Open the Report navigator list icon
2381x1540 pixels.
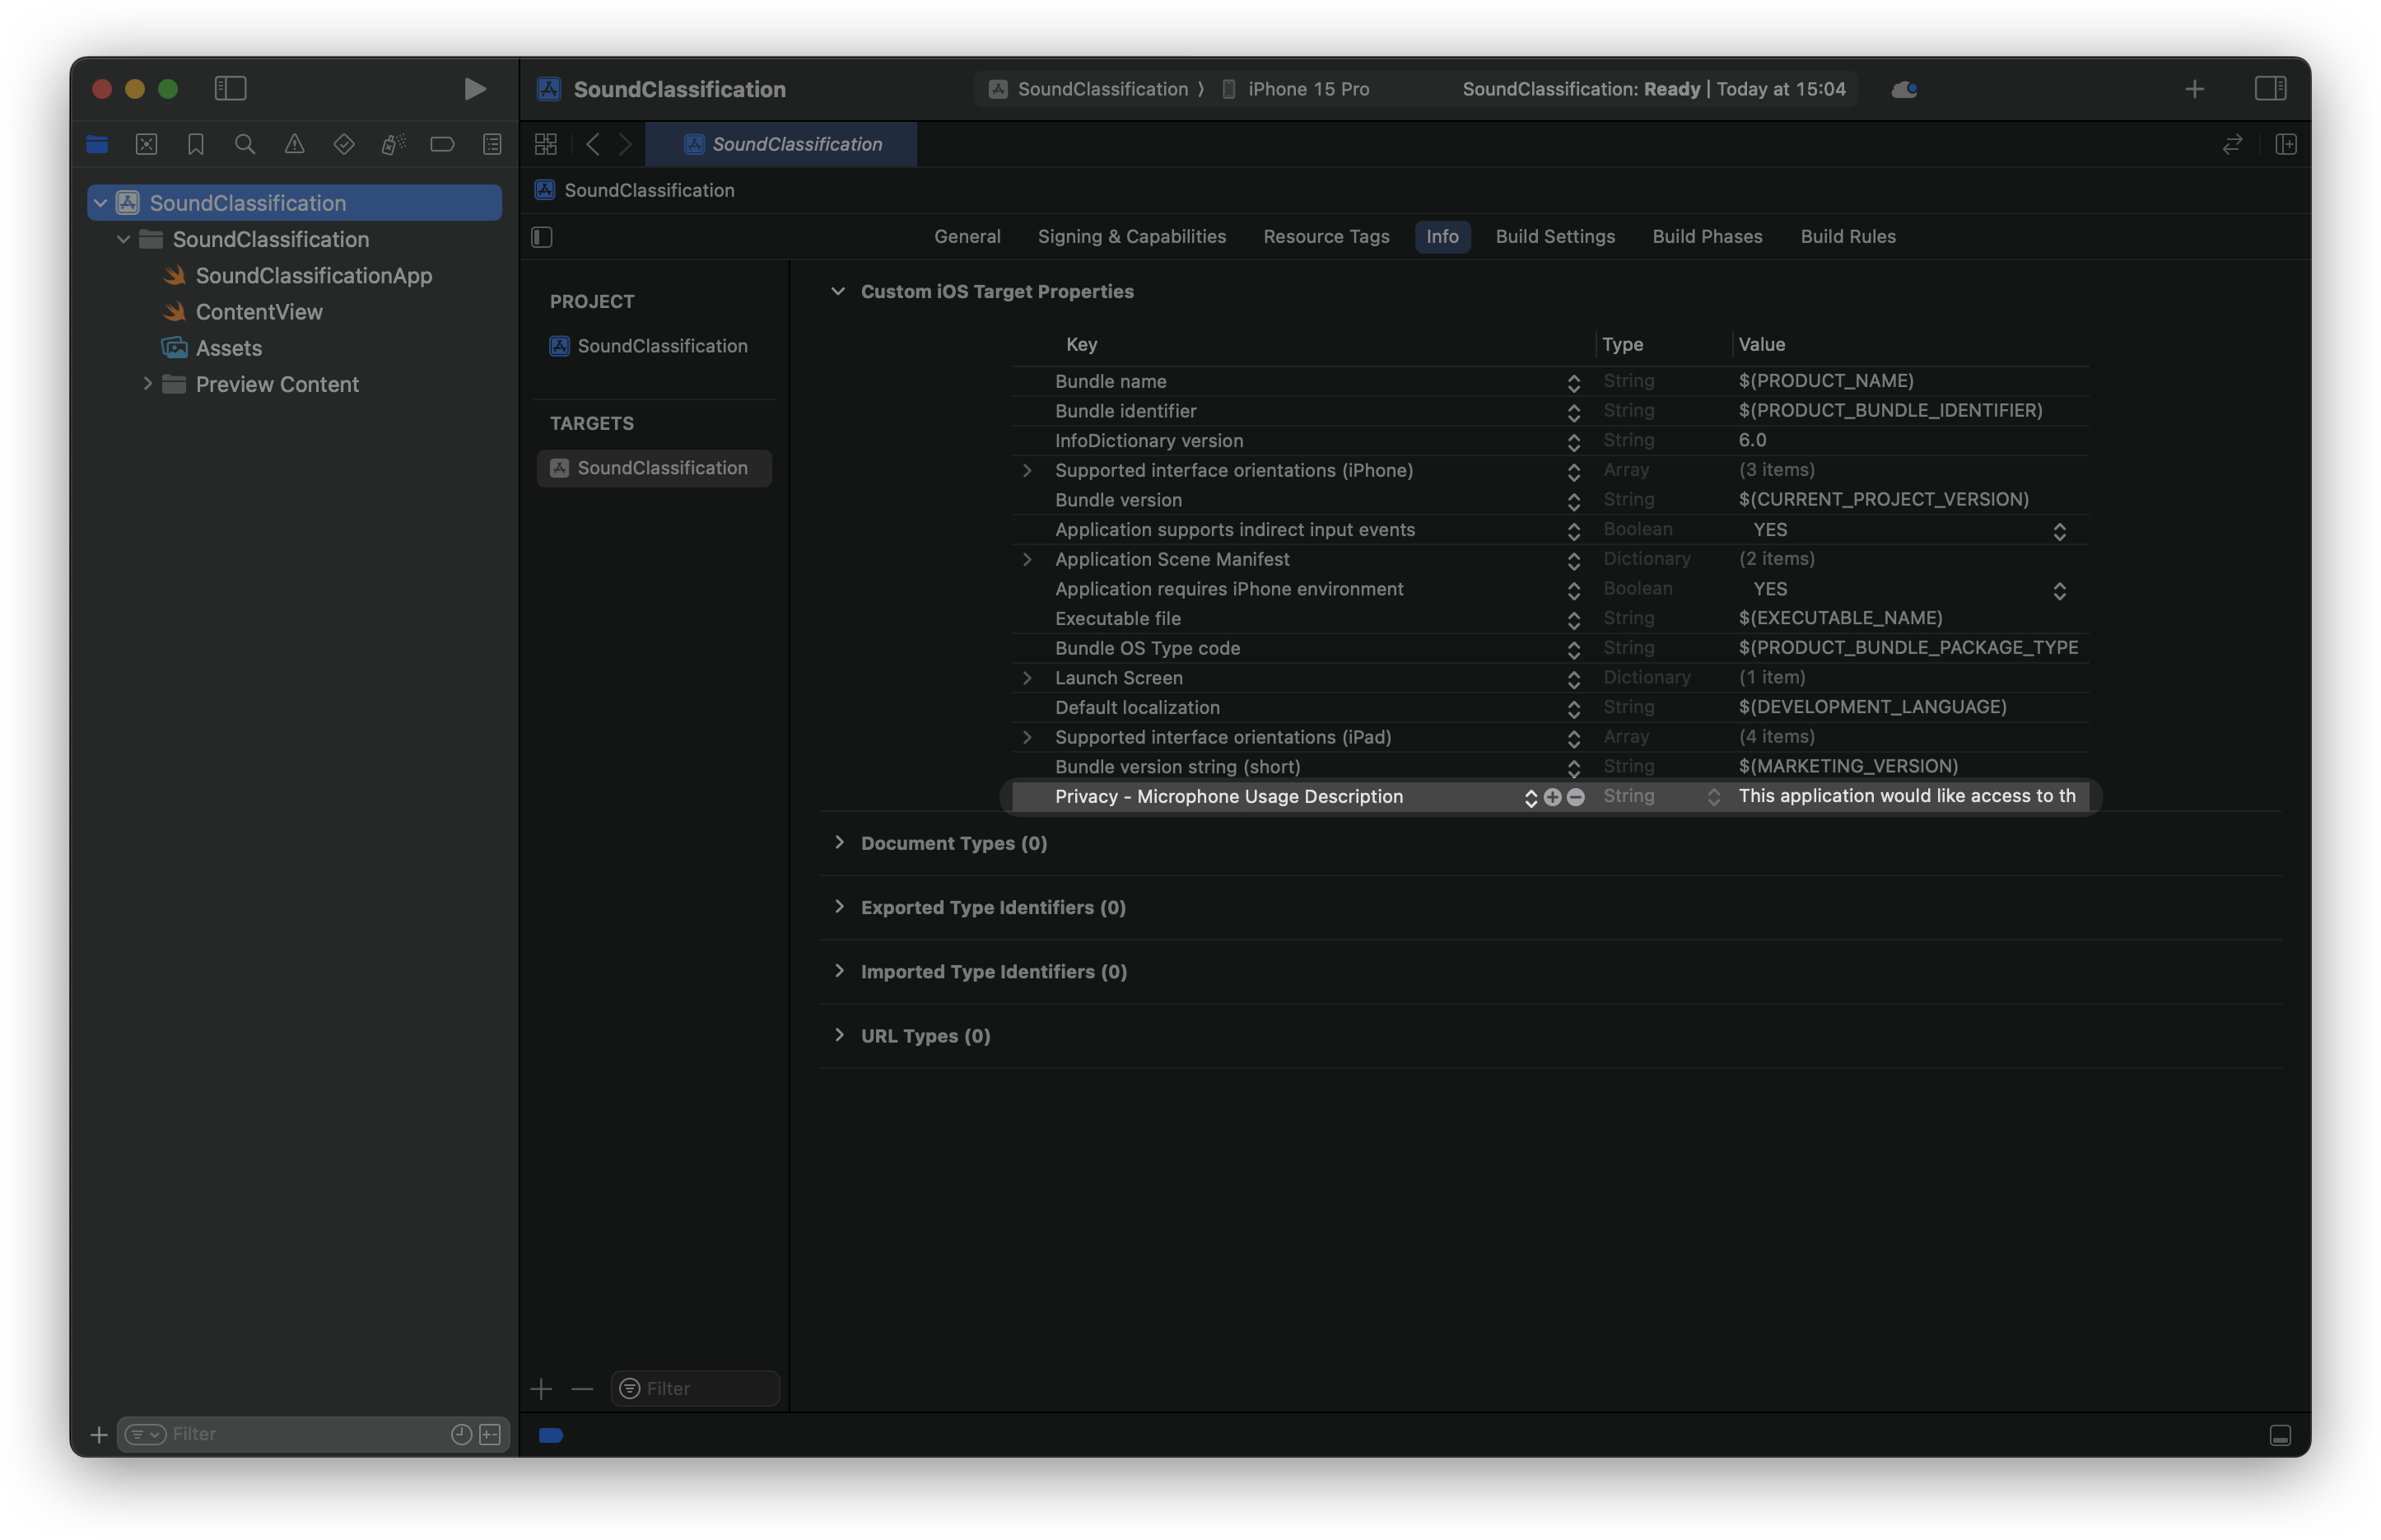492,144
